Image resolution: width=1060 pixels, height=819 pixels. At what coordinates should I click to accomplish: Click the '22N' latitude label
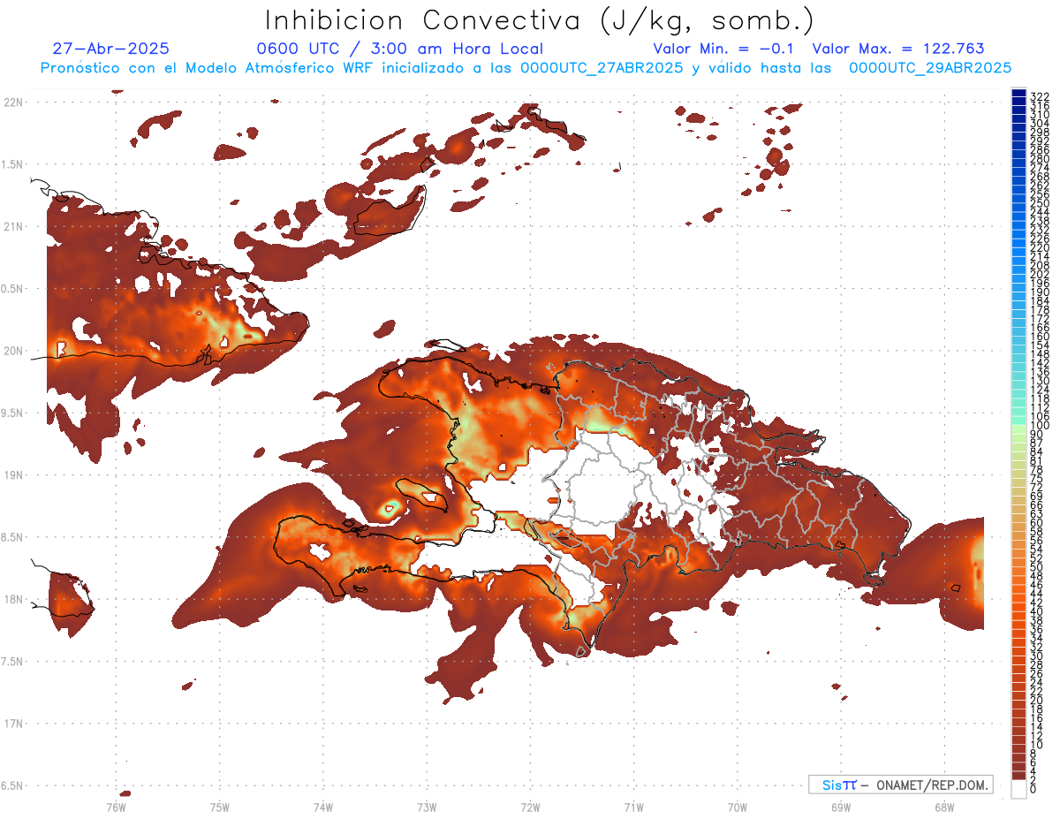13,102
